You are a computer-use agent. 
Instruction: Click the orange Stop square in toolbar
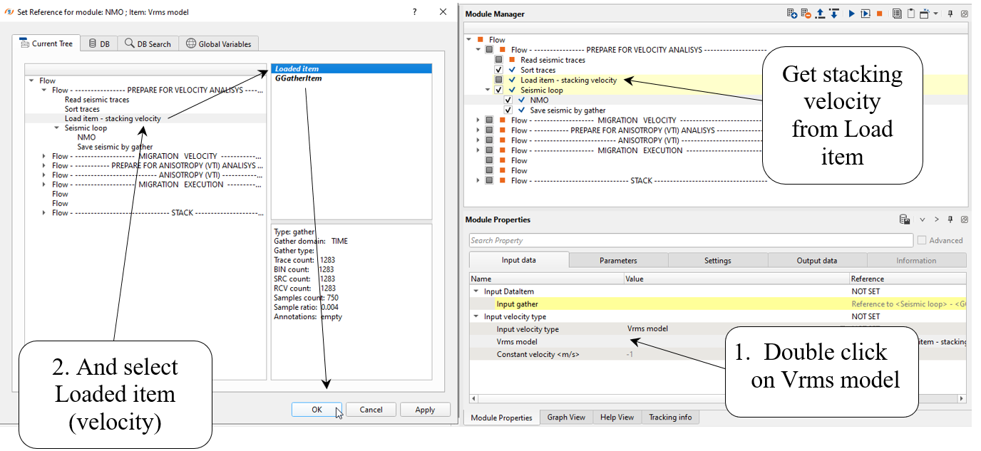click(x=879, y=14)
